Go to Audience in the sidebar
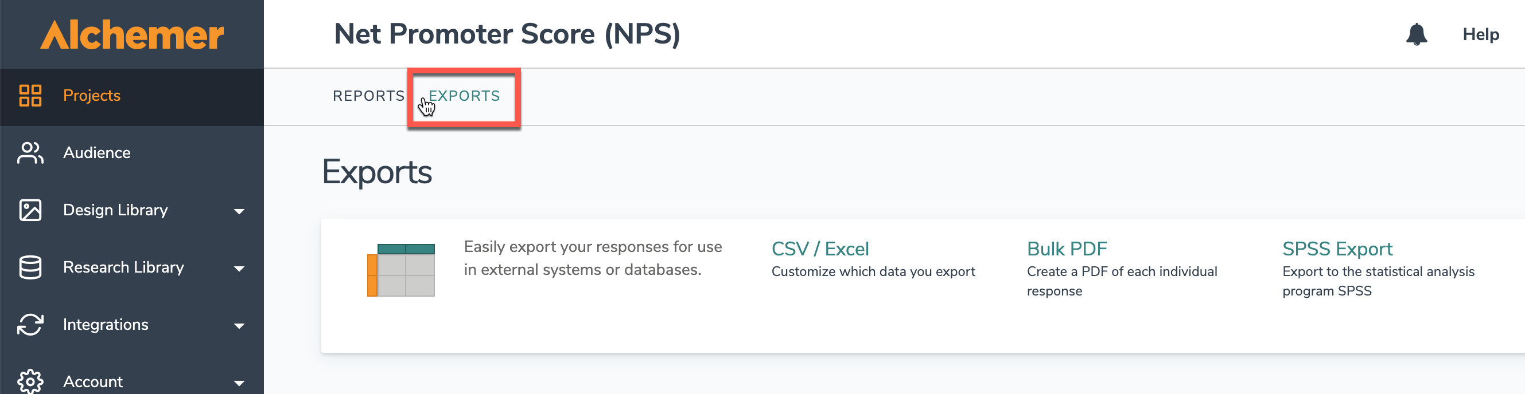This screenshot has height=394, width=1525. 96,152
